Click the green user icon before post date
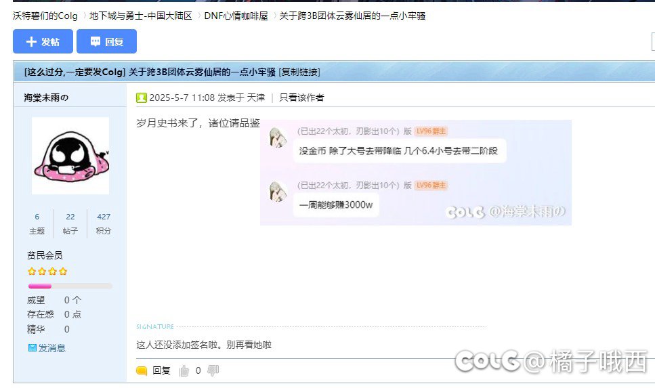 pyautogui.click(x=141, y=98)
